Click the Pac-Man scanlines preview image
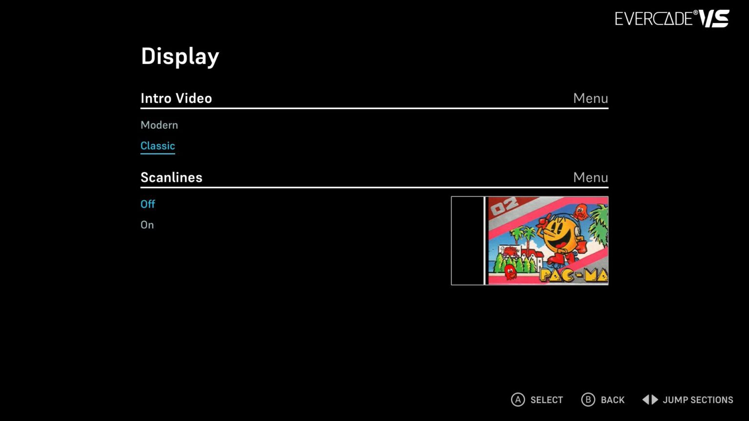The height and width of the screenshot is (421, 749). coord(547,241)
